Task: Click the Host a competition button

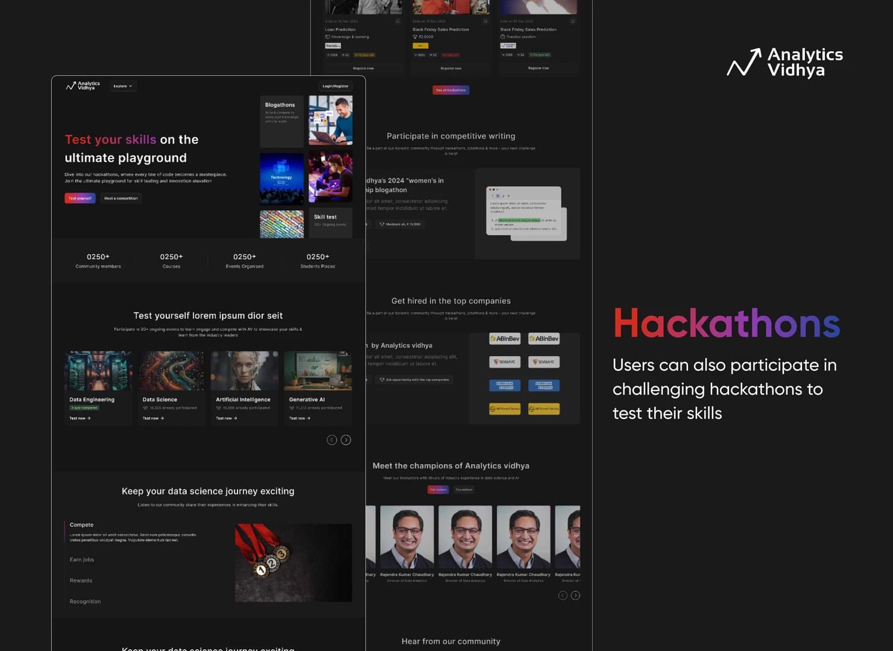Action: (121, 198)
